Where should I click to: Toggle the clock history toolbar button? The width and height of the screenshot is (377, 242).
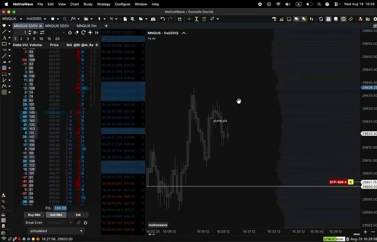click(343, 19)
